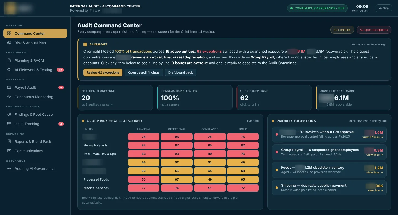Click Real Estate Dev & Ops fraud score 76
Screen dimensions: 398x215
point(243,154)
